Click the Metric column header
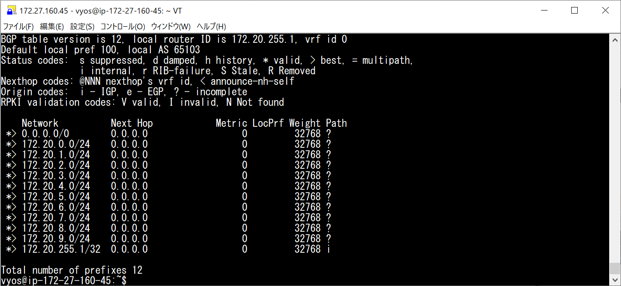The image size is (621, 286). [232, 123]
